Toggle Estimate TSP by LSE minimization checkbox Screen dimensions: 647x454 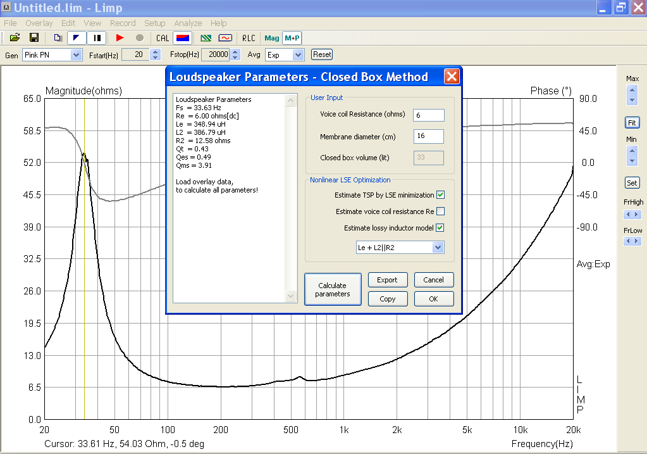(441, 195)
